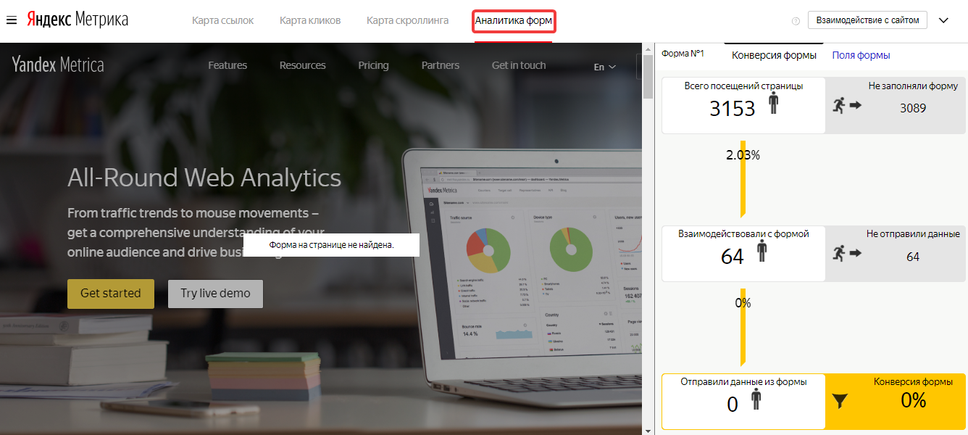Viewport: 968px width, 435px height.
Task: Click the value 64 under Не отправили данные
Action: click(913, 257)
